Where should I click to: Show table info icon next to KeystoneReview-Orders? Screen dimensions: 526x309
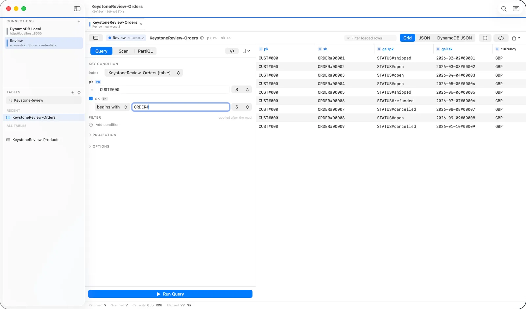[x=202, y=38]
